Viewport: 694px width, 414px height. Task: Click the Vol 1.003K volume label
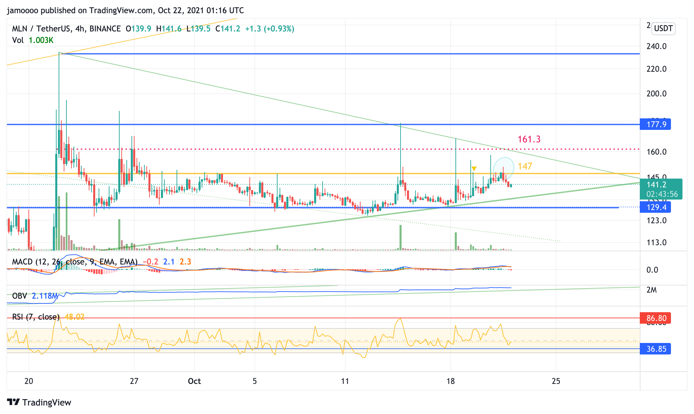tap(33, 40)
